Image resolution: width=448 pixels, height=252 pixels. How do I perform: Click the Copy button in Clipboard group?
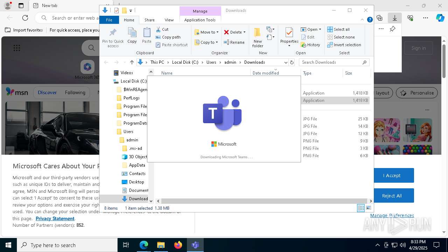pyautogui.click(x=132, y=36)
